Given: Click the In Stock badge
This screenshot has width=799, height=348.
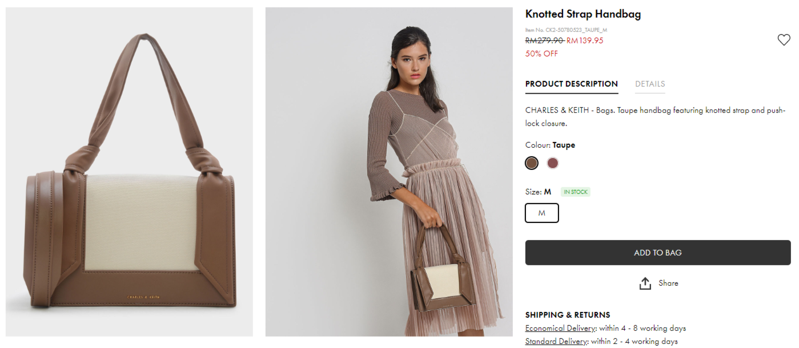Looking at the screenshot, I should [575, 192].
